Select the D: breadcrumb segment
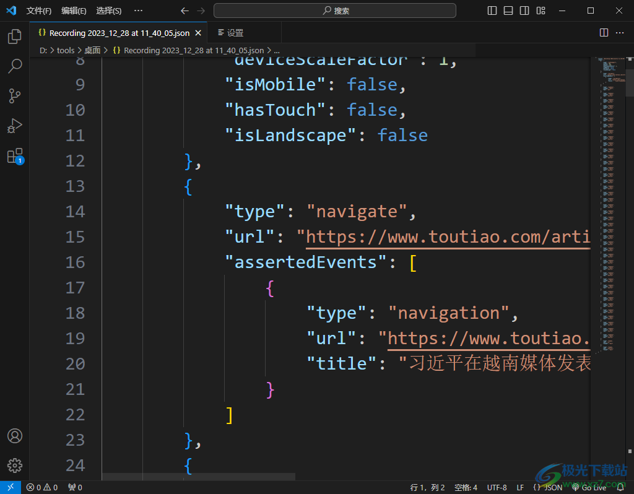634x494 pixels. coord(43,51)
